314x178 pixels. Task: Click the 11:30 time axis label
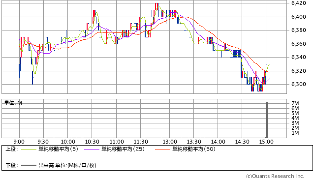(x=141, y=142)
